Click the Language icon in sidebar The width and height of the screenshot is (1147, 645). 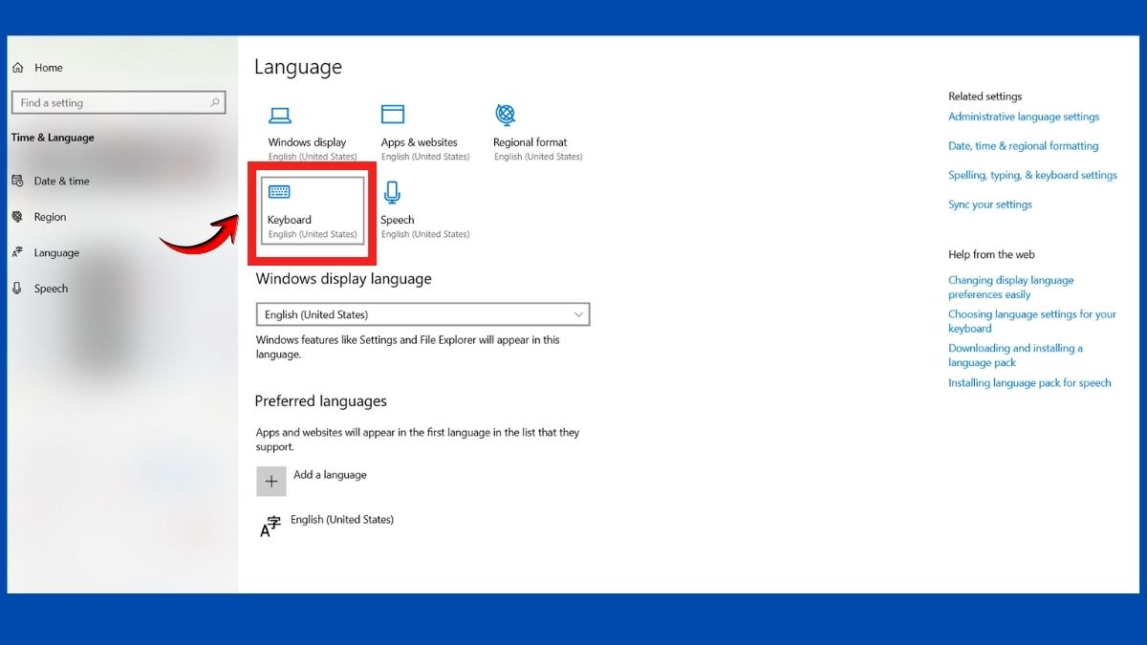[x=17, y=253]
